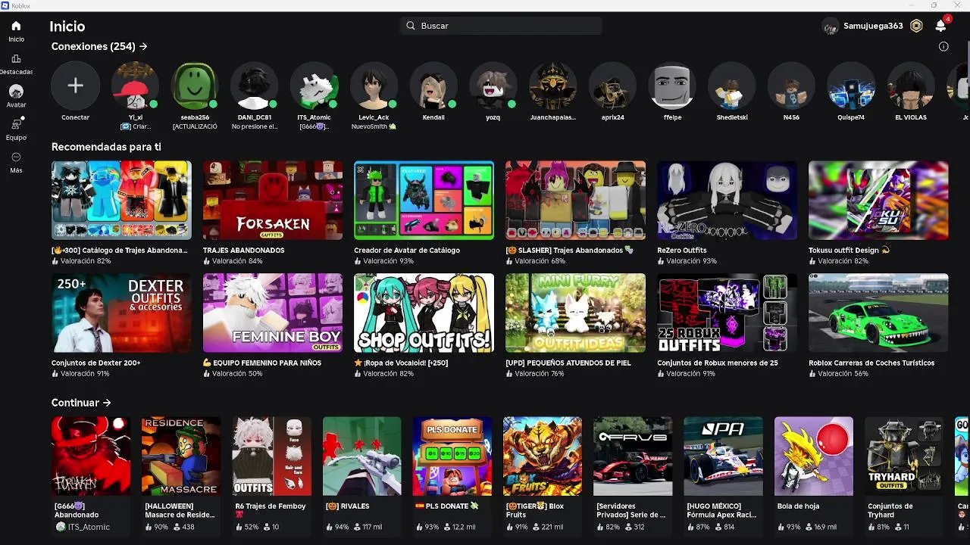Open aprix24's avatar
Viewport: 970px width, 545px height.
[x=612, y=86]
